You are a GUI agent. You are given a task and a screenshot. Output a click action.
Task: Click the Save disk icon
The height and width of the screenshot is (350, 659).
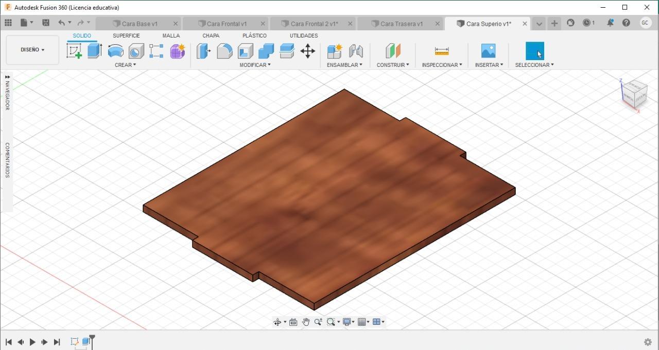[x=46, y=23]
